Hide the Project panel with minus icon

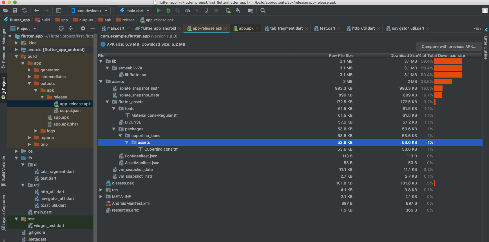pyautogui.click(x=92, y=28)
